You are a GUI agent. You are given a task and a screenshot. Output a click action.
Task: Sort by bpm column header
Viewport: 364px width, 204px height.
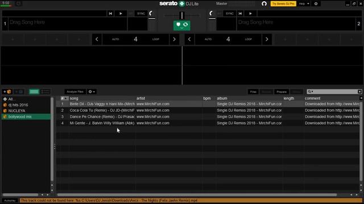pos(209,98)
